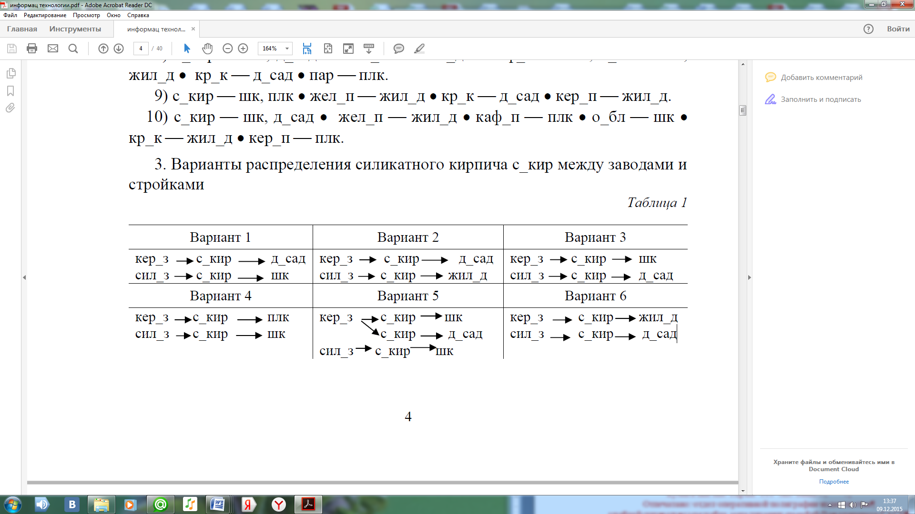Go to next page arrow
Image resolution: width=915 pixels, height=514 pixels.
119,49
